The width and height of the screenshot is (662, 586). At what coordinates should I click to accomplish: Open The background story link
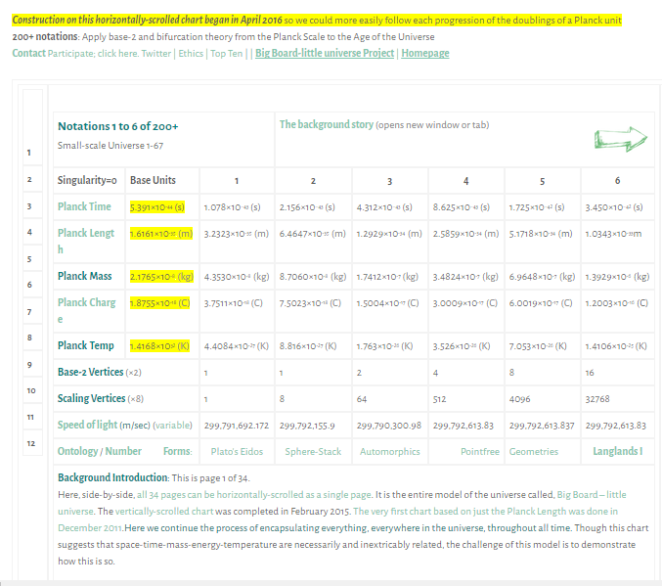tap(327, 125)
